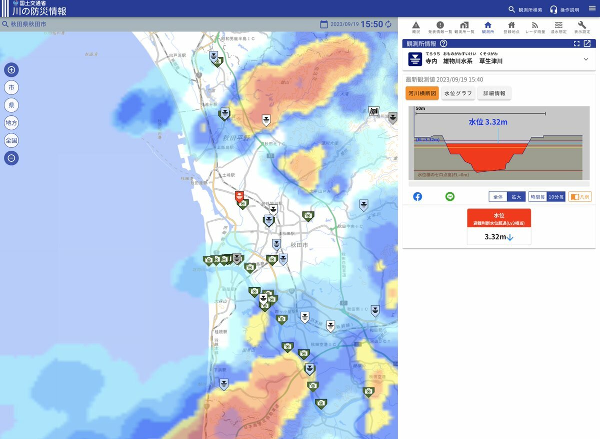Click the map zoom in plus button

coord(11,70)
